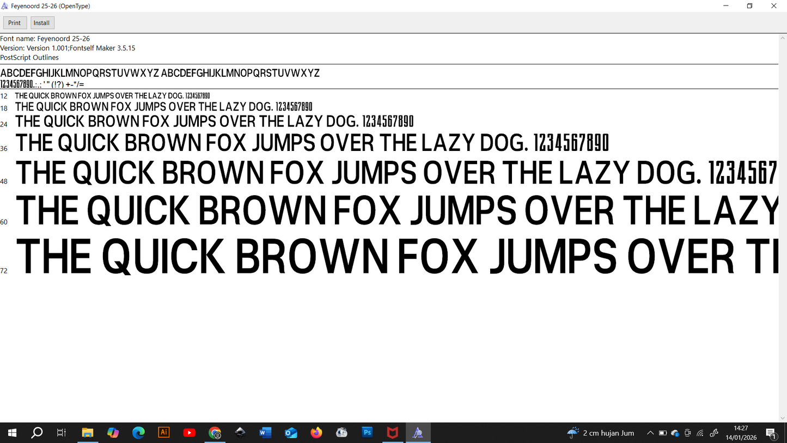Click the Print button
787x443 pixels.
pos(15,23)
